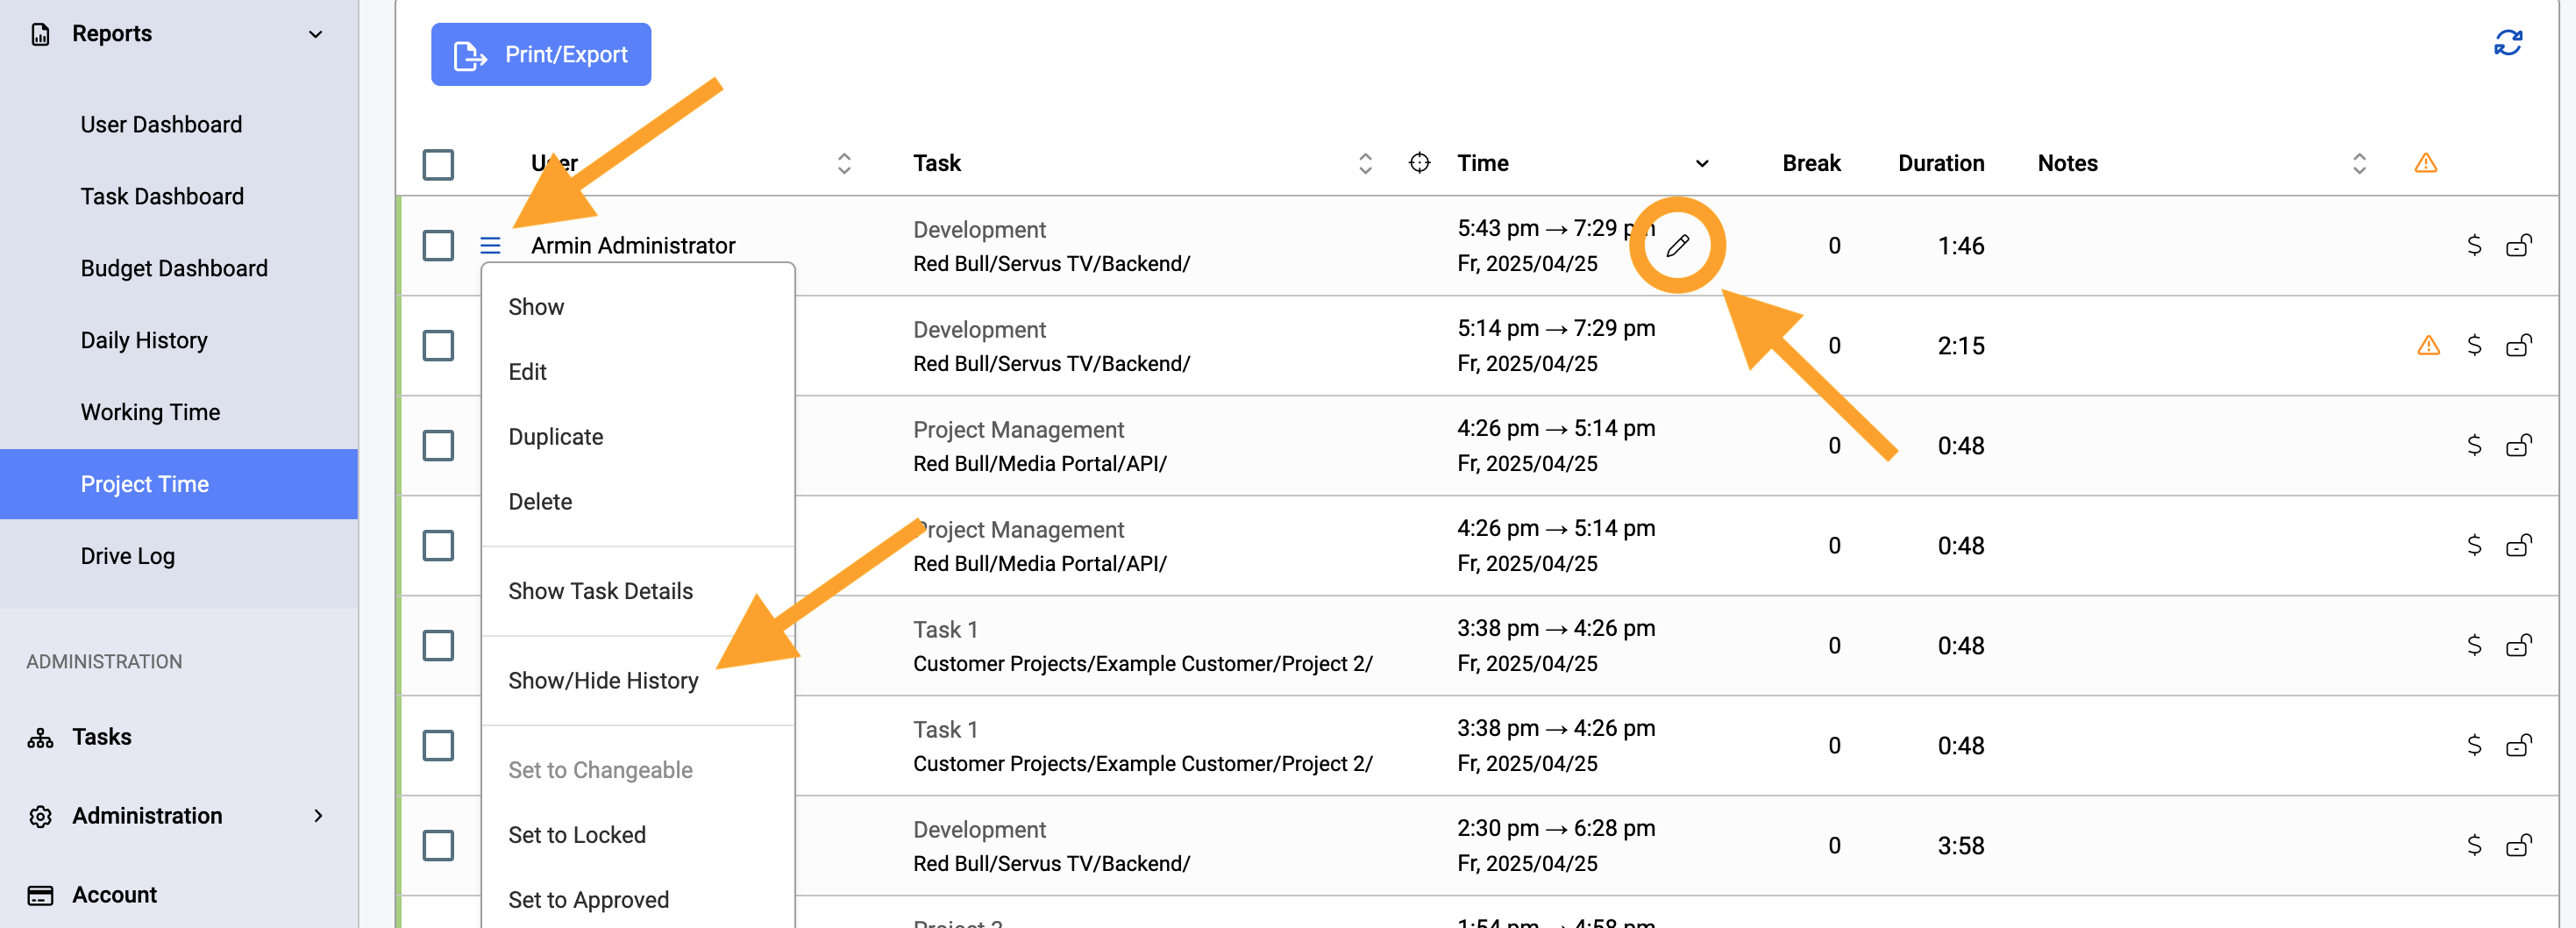This screenshot has height=928, width=2576.
Task: Click lock icon on the 3:58 duration row
Action: [2518, 845]
